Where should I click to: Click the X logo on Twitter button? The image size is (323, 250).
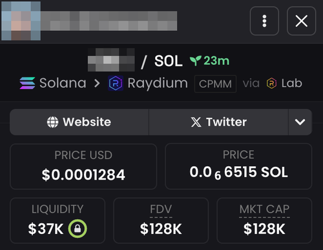196,122
